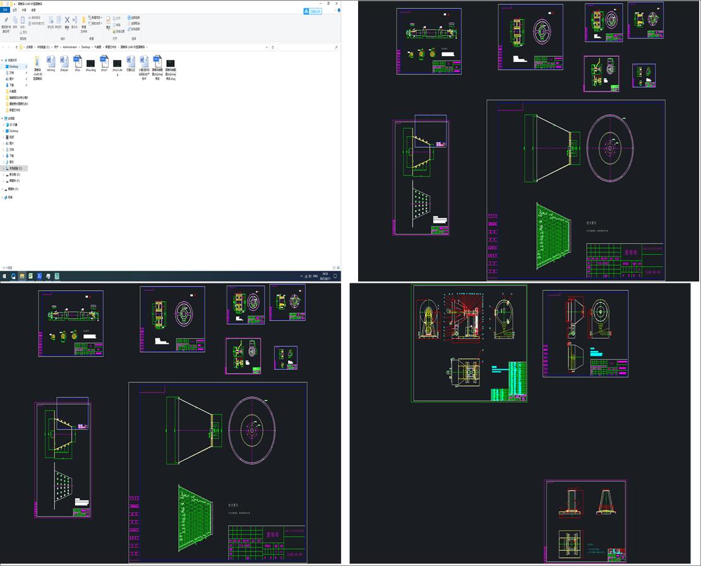Select Local Disk (C:) in navigation pane
This screenshot has height=566, width=701.
15,168
